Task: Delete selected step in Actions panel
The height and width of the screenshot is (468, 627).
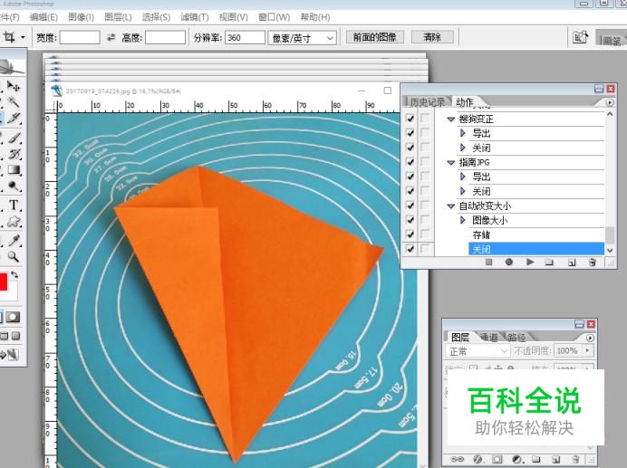Action: click(593, 263)
